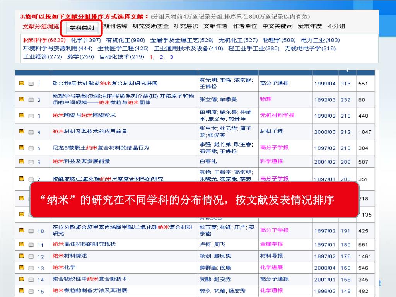This screenshot has width=396, height=297.
Task: Switch grouping to 作者单位
Action: (245, 26)
